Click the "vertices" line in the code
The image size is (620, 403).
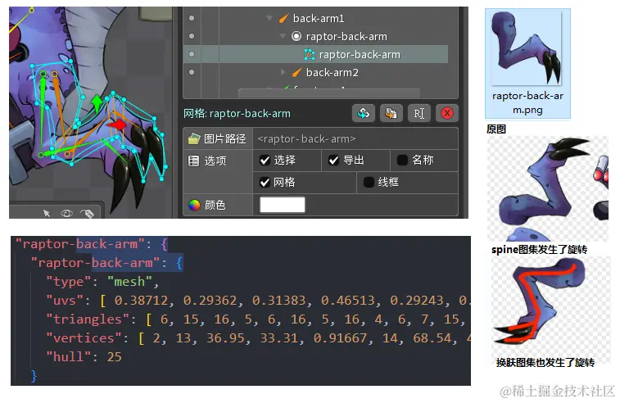(258, 338)
